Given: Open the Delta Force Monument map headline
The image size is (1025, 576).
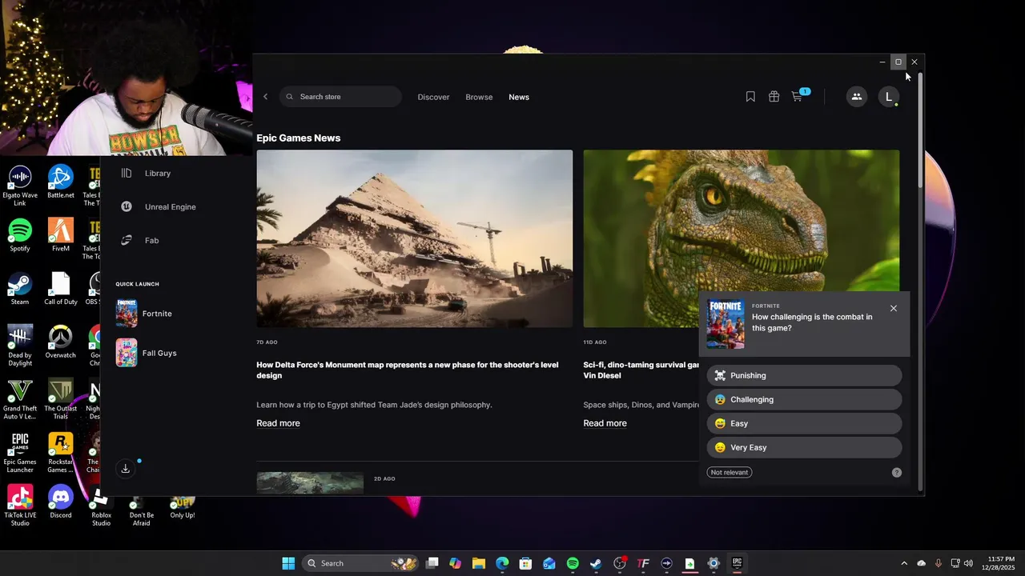Looking at the screenshot, I should [x=408, y=370].
